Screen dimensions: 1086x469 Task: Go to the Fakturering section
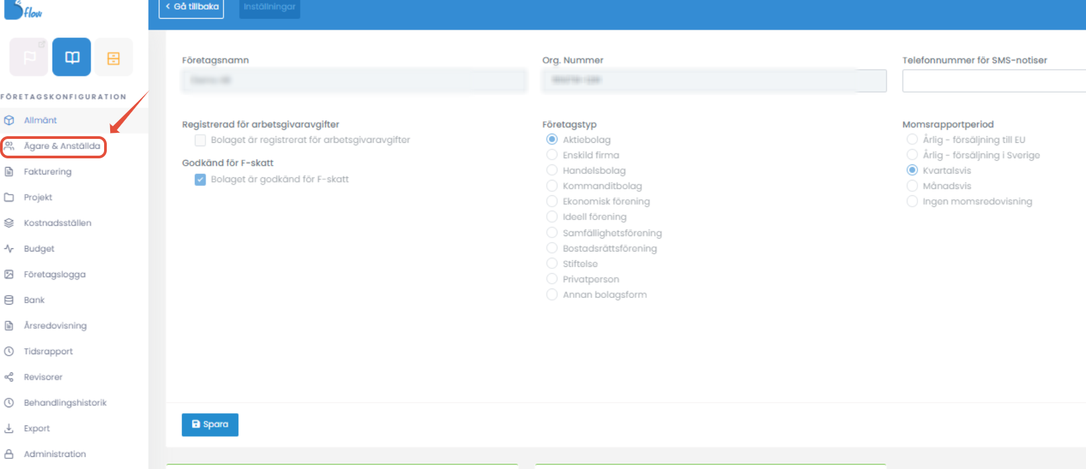click(48, 172)
